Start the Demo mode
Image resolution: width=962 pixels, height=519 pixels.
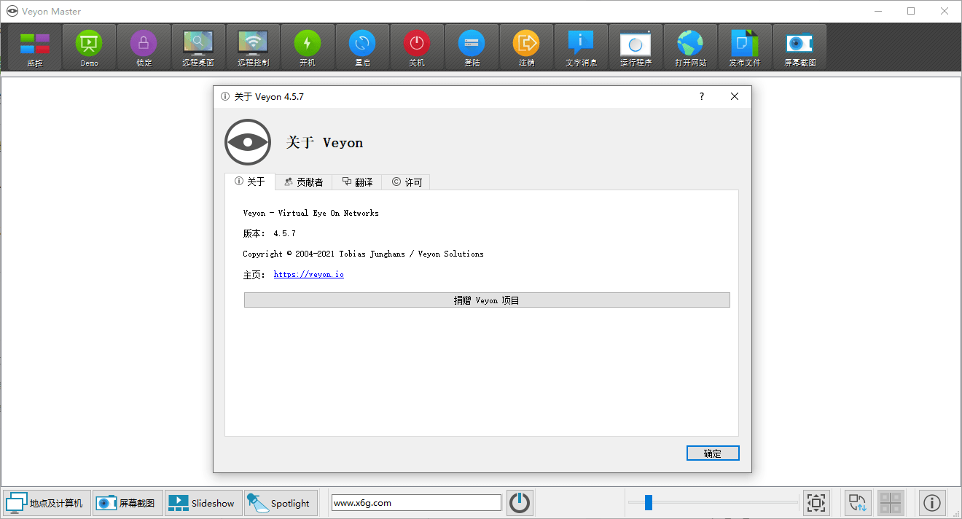click(x=88, y=46)
